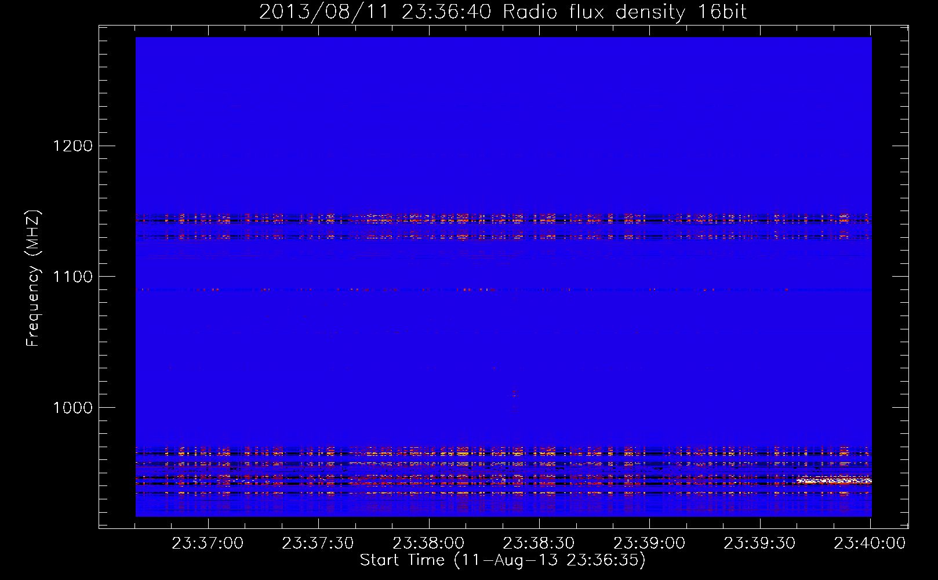The height and width of the screenshot is (580, 938).
Task: Click the 23:38:00 time tick label
Action: click(428, 543)
